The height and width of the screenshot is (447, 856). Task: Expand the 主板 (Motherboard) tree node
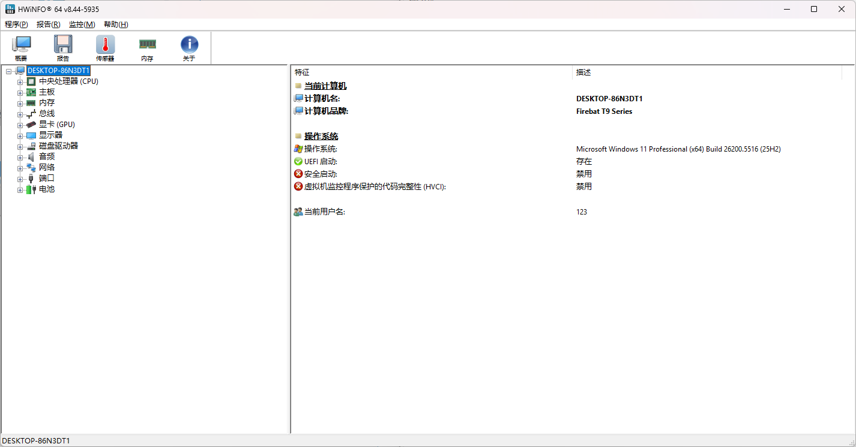20,92
